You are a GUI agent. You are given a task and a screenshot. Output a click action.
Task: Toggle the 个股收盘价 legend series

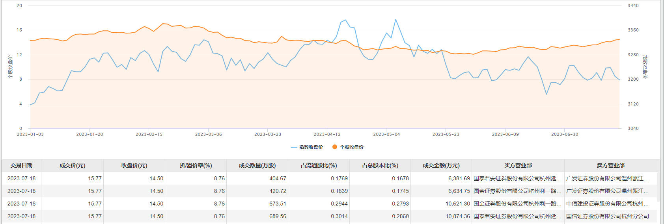coord(348,147)
